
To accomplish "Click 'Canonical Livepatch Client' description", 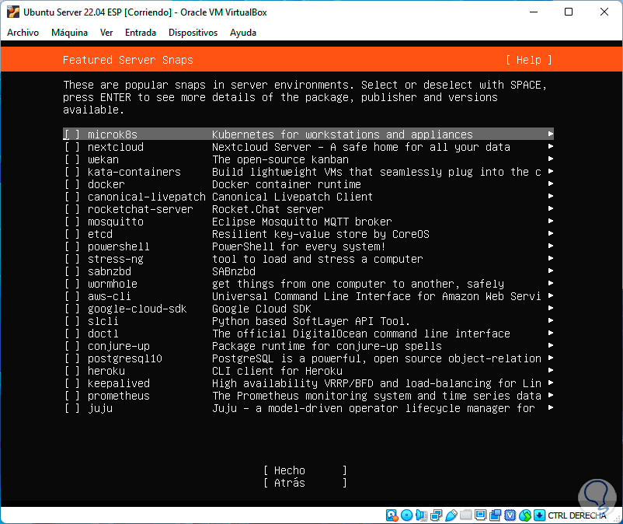I will (292, 197).
